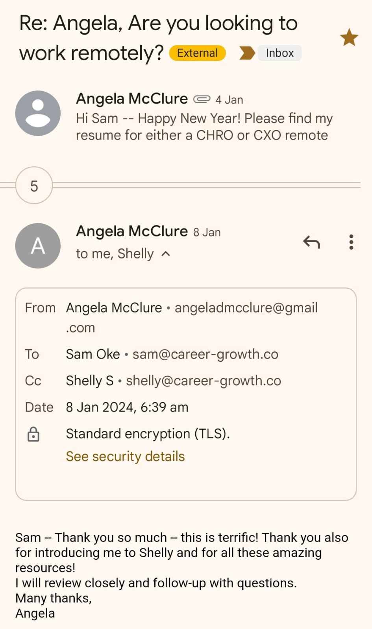Select the Inbox label chip
372x629 pixels.
[279, 53]
